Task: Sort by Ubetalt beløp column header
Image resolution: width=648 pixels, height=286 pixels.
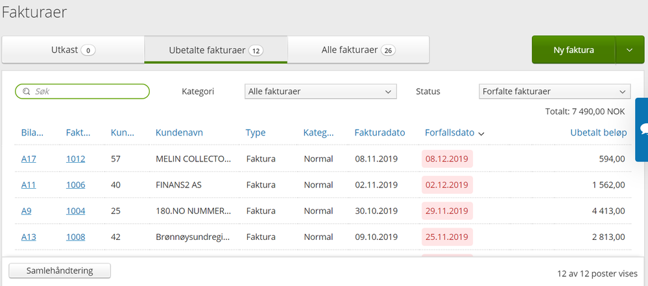Action: coord(599,133)
